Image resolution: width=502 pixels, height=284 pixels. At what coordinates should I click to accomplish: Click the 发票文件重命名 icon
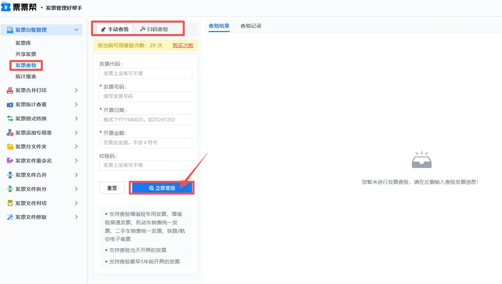(x=10, y=161)
